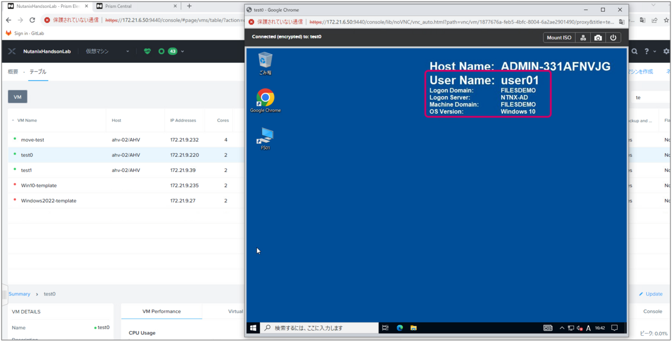Show hidden tray icons in guest taskbar
Image resolution: width=672 pixels, height=342 pixels.
563,328
